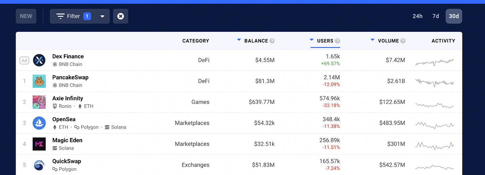Screen dimensions: 485x175
Task: Click the NEW filter button
Action: point(26,16)
